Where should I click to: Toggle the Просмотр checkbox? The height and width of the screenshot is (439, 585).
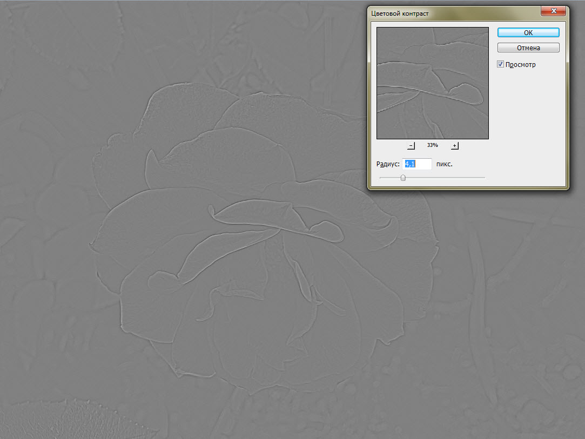pos(500,64)
